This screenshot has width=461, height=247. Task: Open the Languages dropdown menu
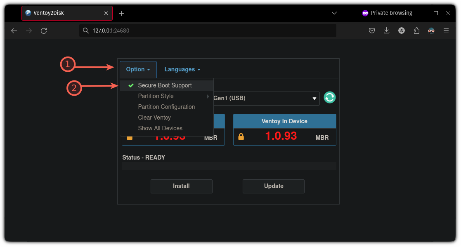[x=182, y=69]
